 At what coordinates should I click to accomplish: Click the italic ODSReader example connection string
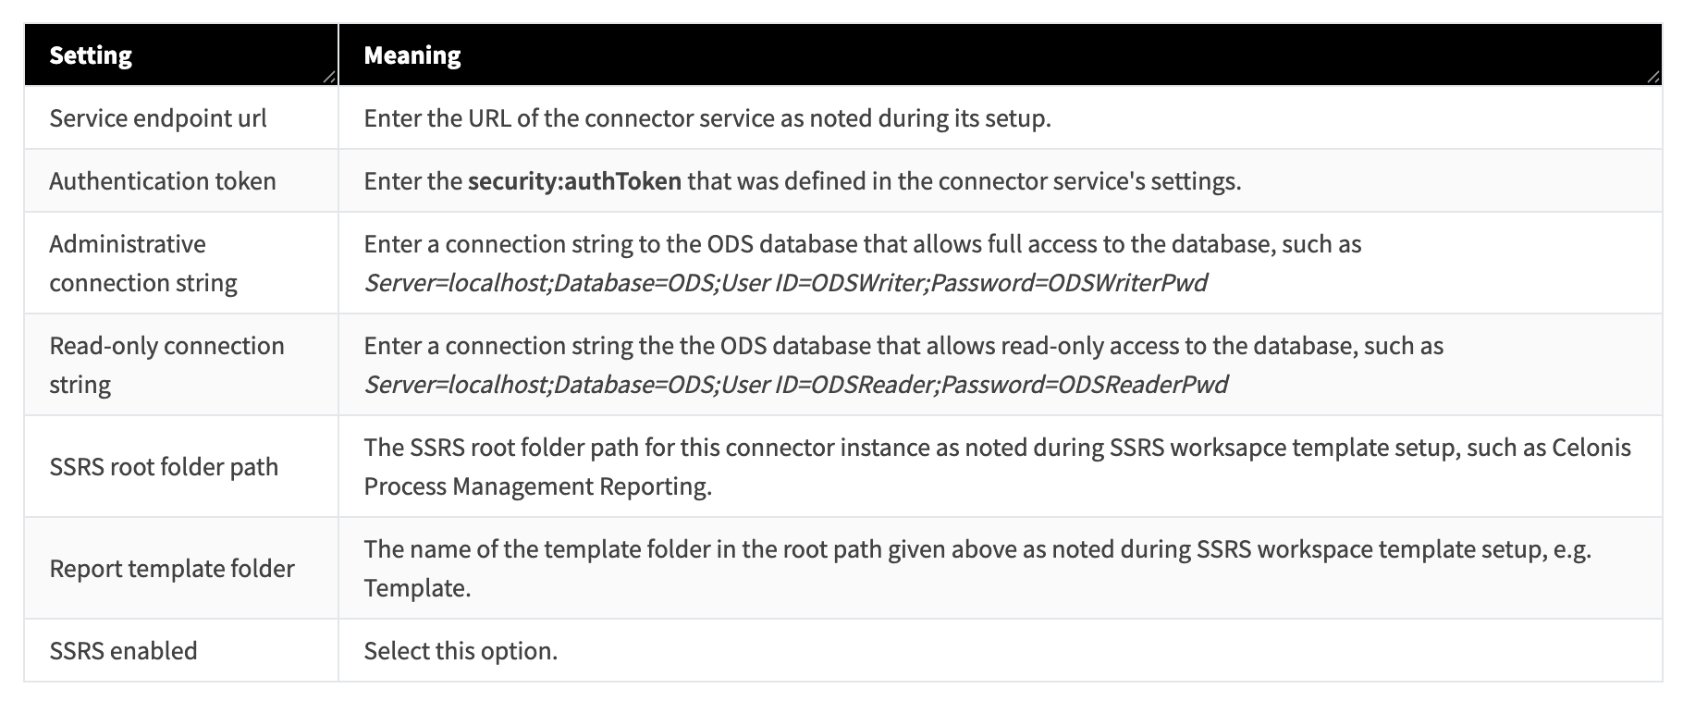(x=795, y=385)
